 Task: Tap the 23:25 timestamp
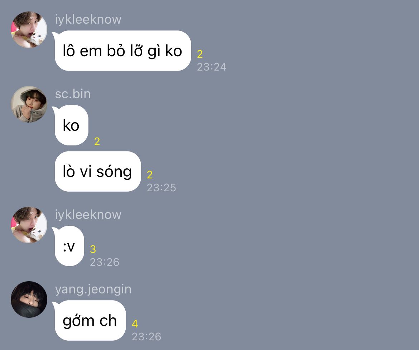162,188
